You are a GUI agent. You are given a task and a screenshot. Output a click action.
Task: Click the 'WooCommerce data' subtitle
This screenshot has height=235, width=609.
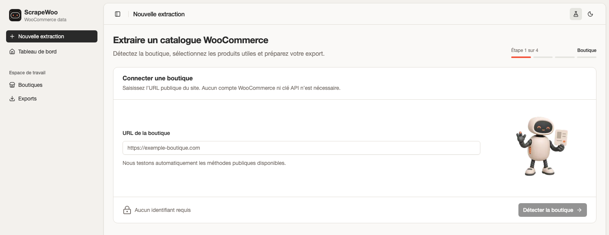45,20
